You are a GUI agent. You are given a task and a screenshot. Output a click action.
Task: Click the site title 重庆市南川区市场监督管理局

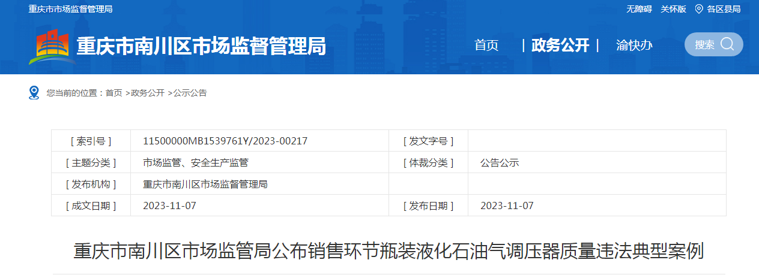(201, 46)
